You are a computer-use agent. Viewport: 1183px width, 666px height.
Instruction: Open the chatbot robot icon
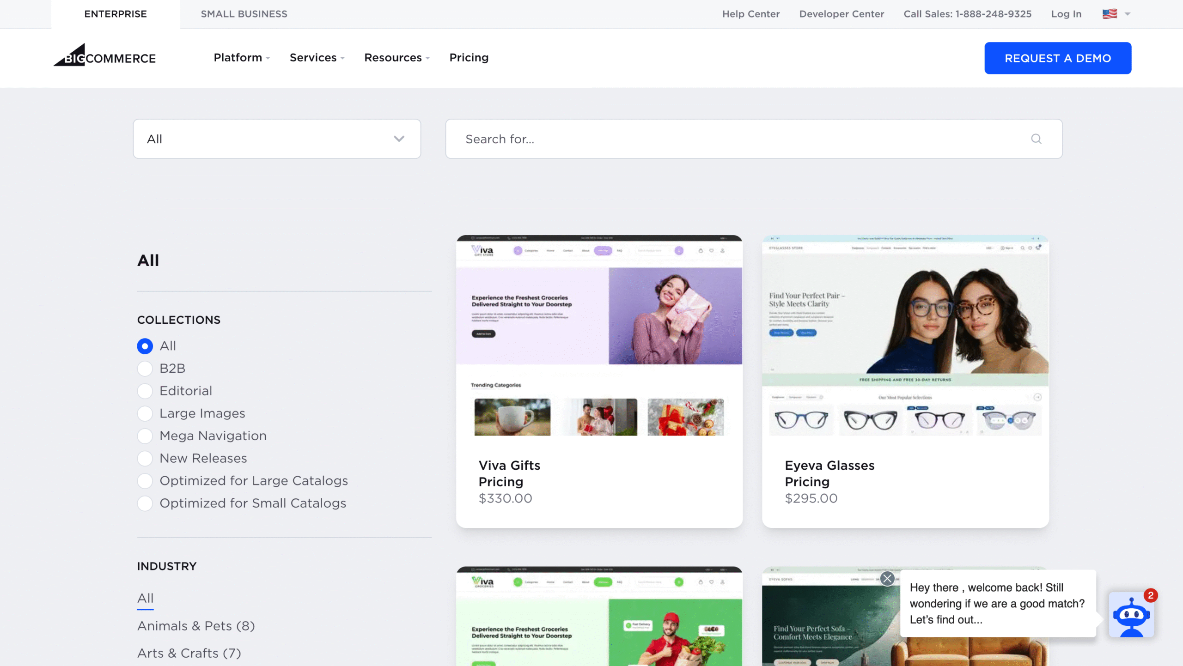pyautogui.click(x=1131, y=615)
